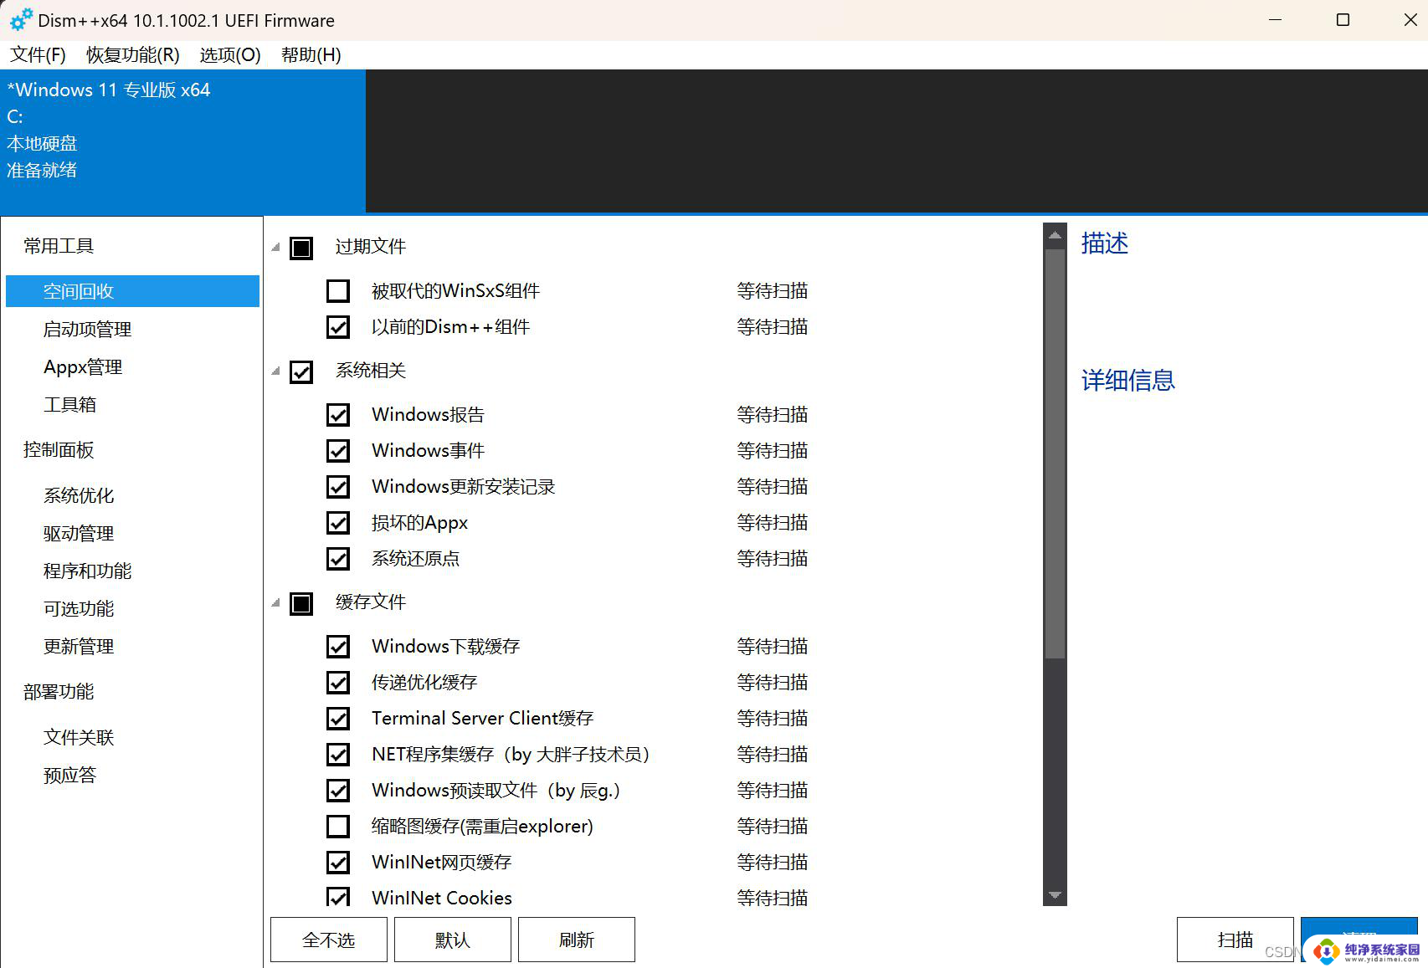Open 预应答 in the sidebar
This screenshot has width=1428, height=968.
pyautogui.click(x=69, y=775)
